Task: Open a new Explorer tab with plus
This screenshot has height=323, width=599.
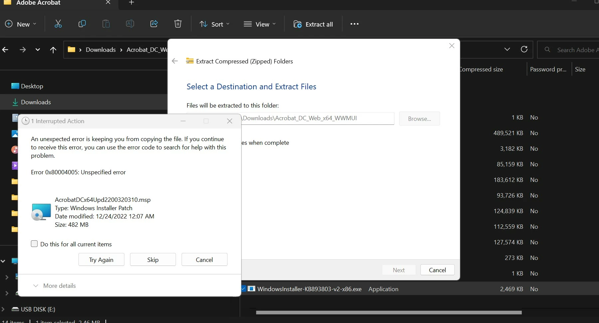Action: click(x=131, y=3)
